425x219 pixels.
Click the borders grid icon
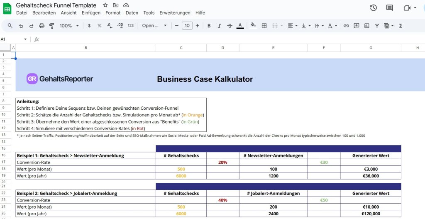click(264, 26)
